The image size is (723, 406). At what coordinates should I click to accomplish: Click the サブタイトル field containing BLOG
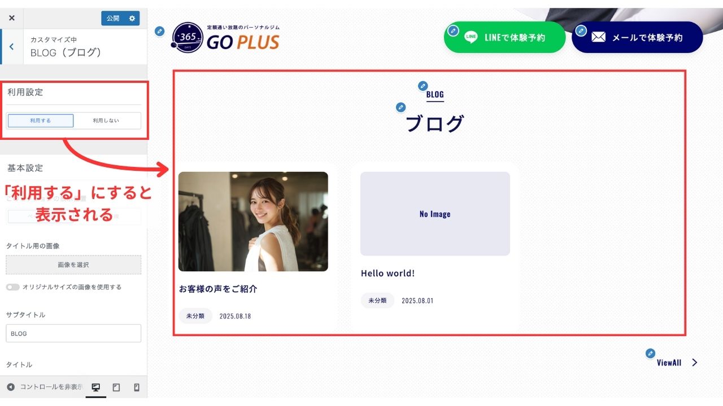pos(73,333)
